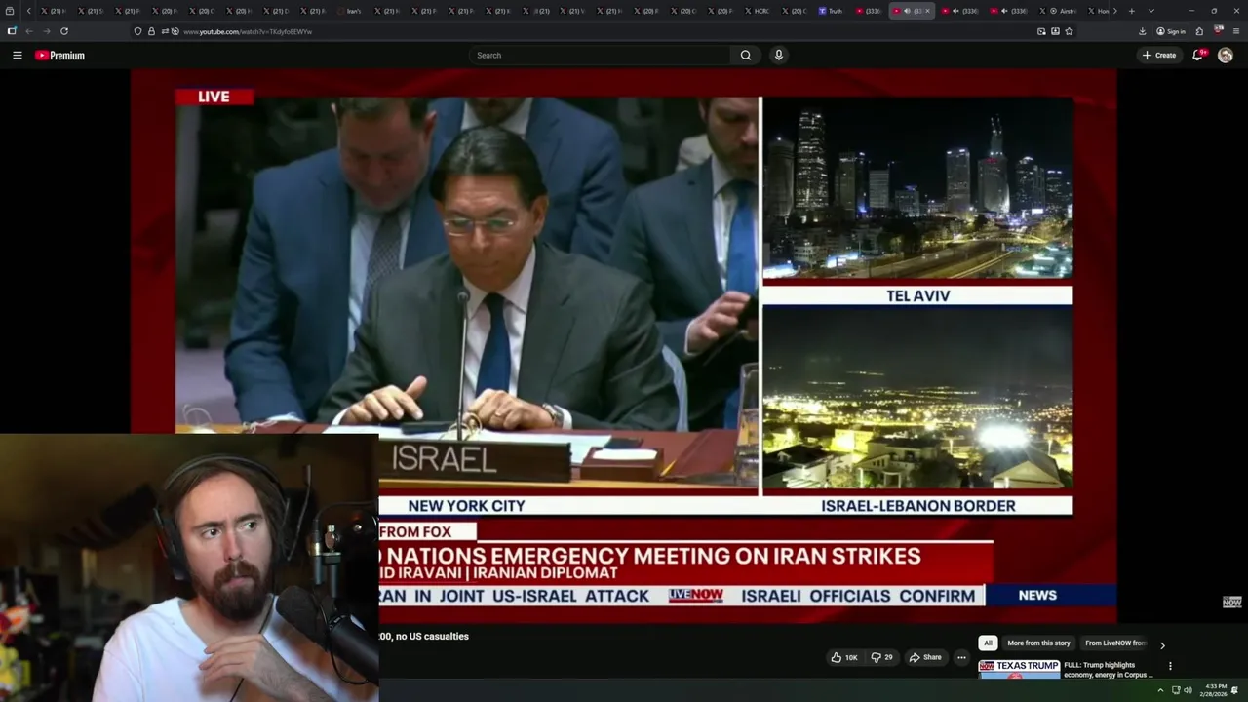Switch to the Iran's browser tab

pyautogui.click(x=349, y=11)
